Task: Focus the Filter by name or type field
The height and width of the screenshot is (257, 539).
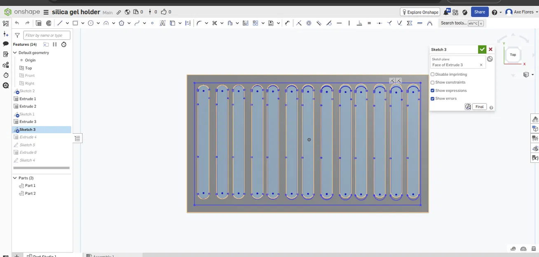Action: tap(47, 35)
